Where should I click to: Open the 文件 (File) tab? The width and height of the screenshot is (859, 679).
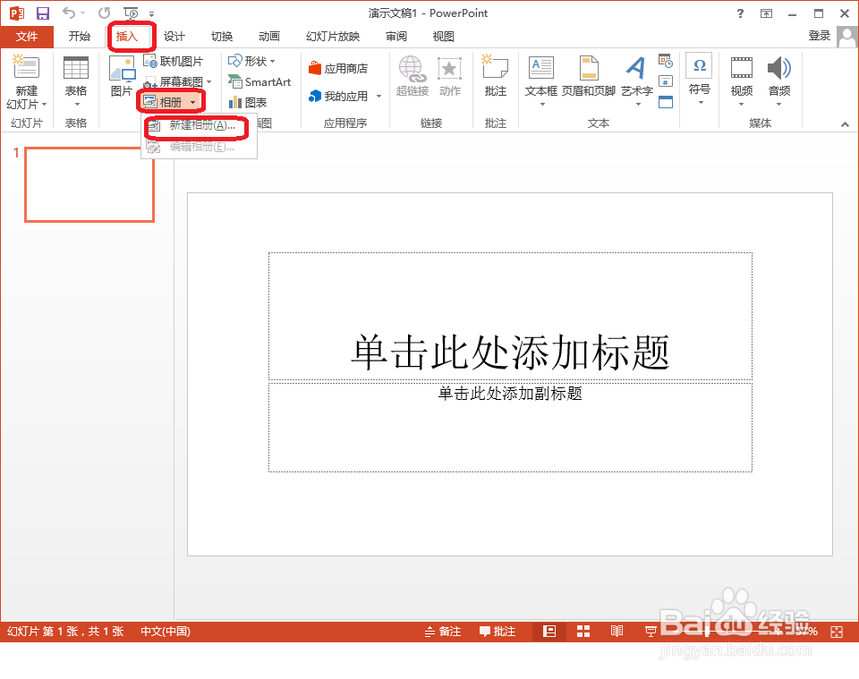pyautogui.click(x=27, y=37)
